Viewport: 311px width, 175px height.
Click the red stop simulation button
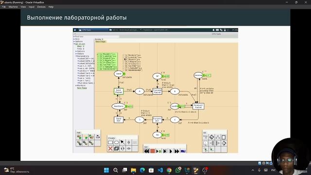[153, 151]
